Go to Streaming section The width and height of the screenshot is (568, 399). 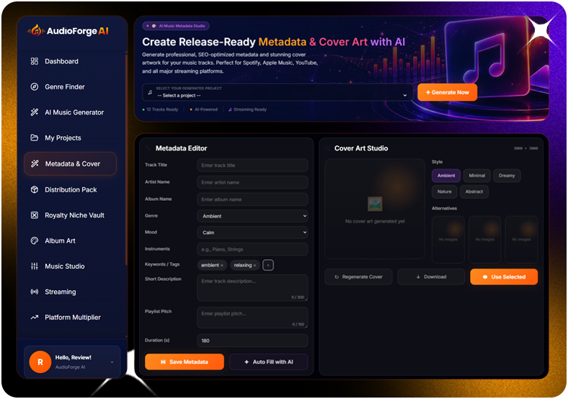click(60, 292)
